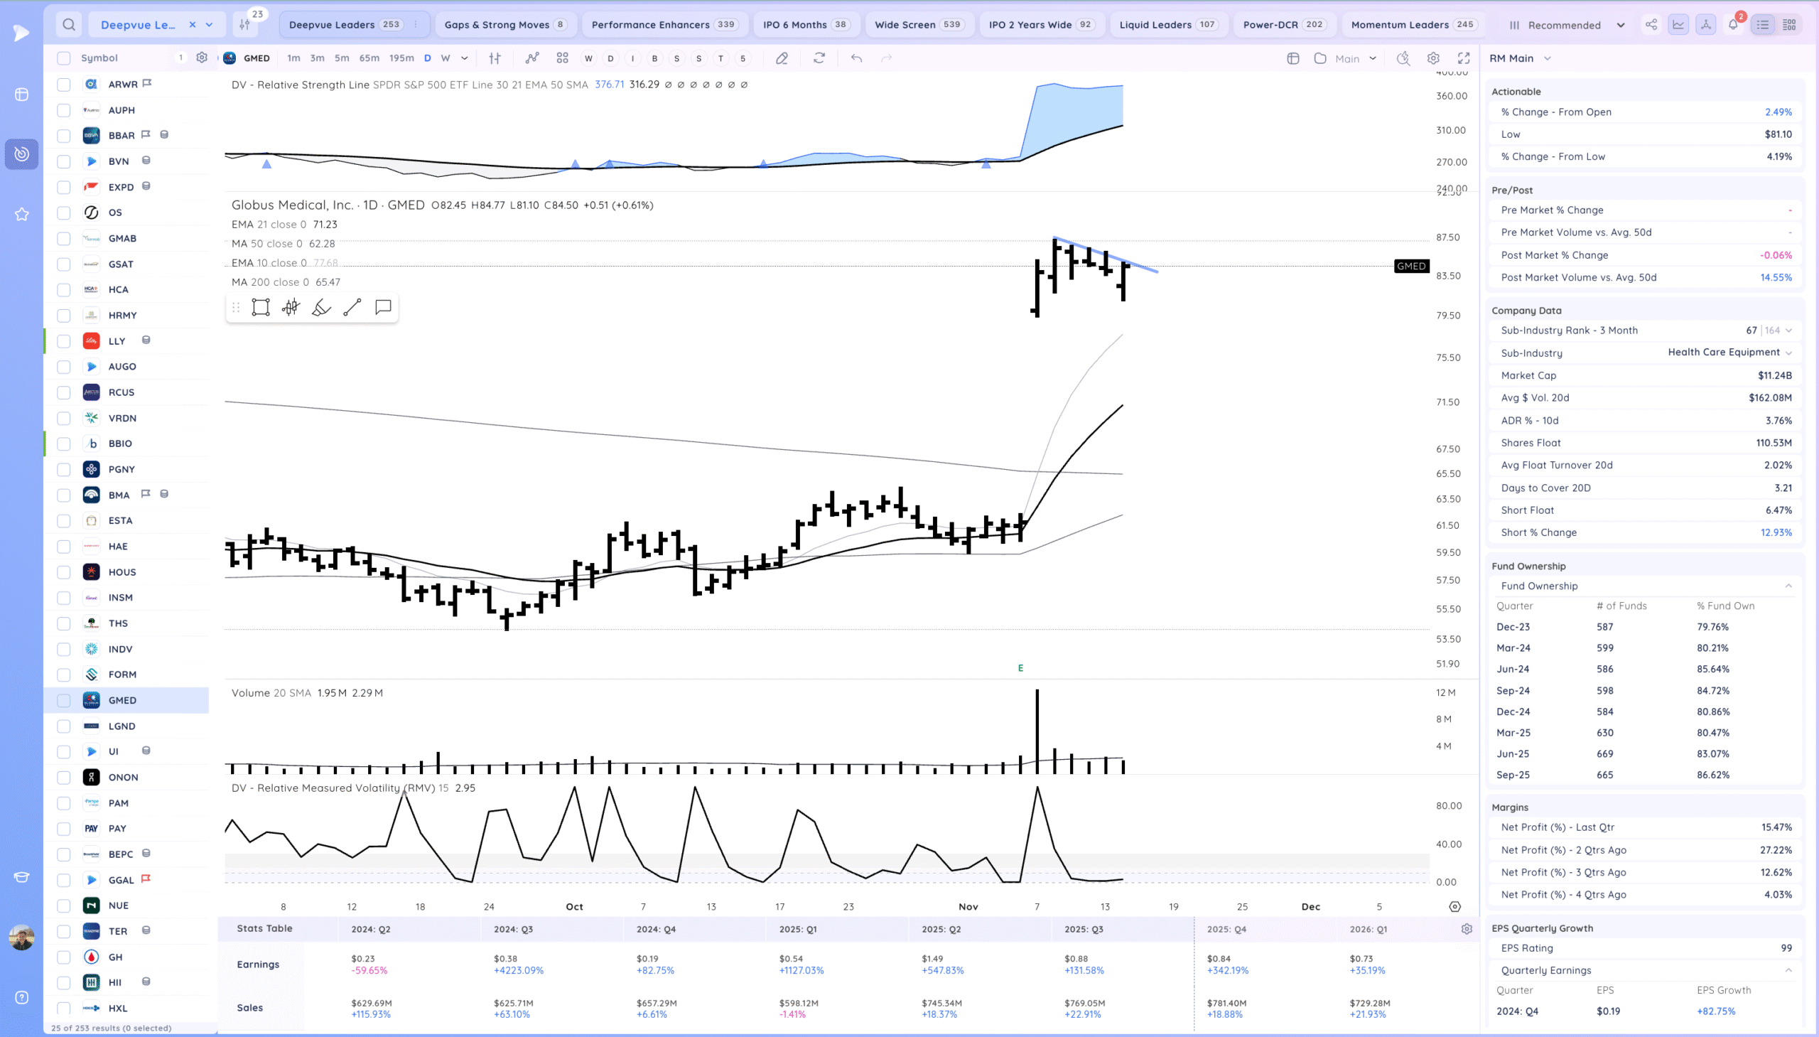The width and height of the screenshot is (1819, 1037).
Task: Toggle the select-all Symbol checkbox
Action: 64,58
